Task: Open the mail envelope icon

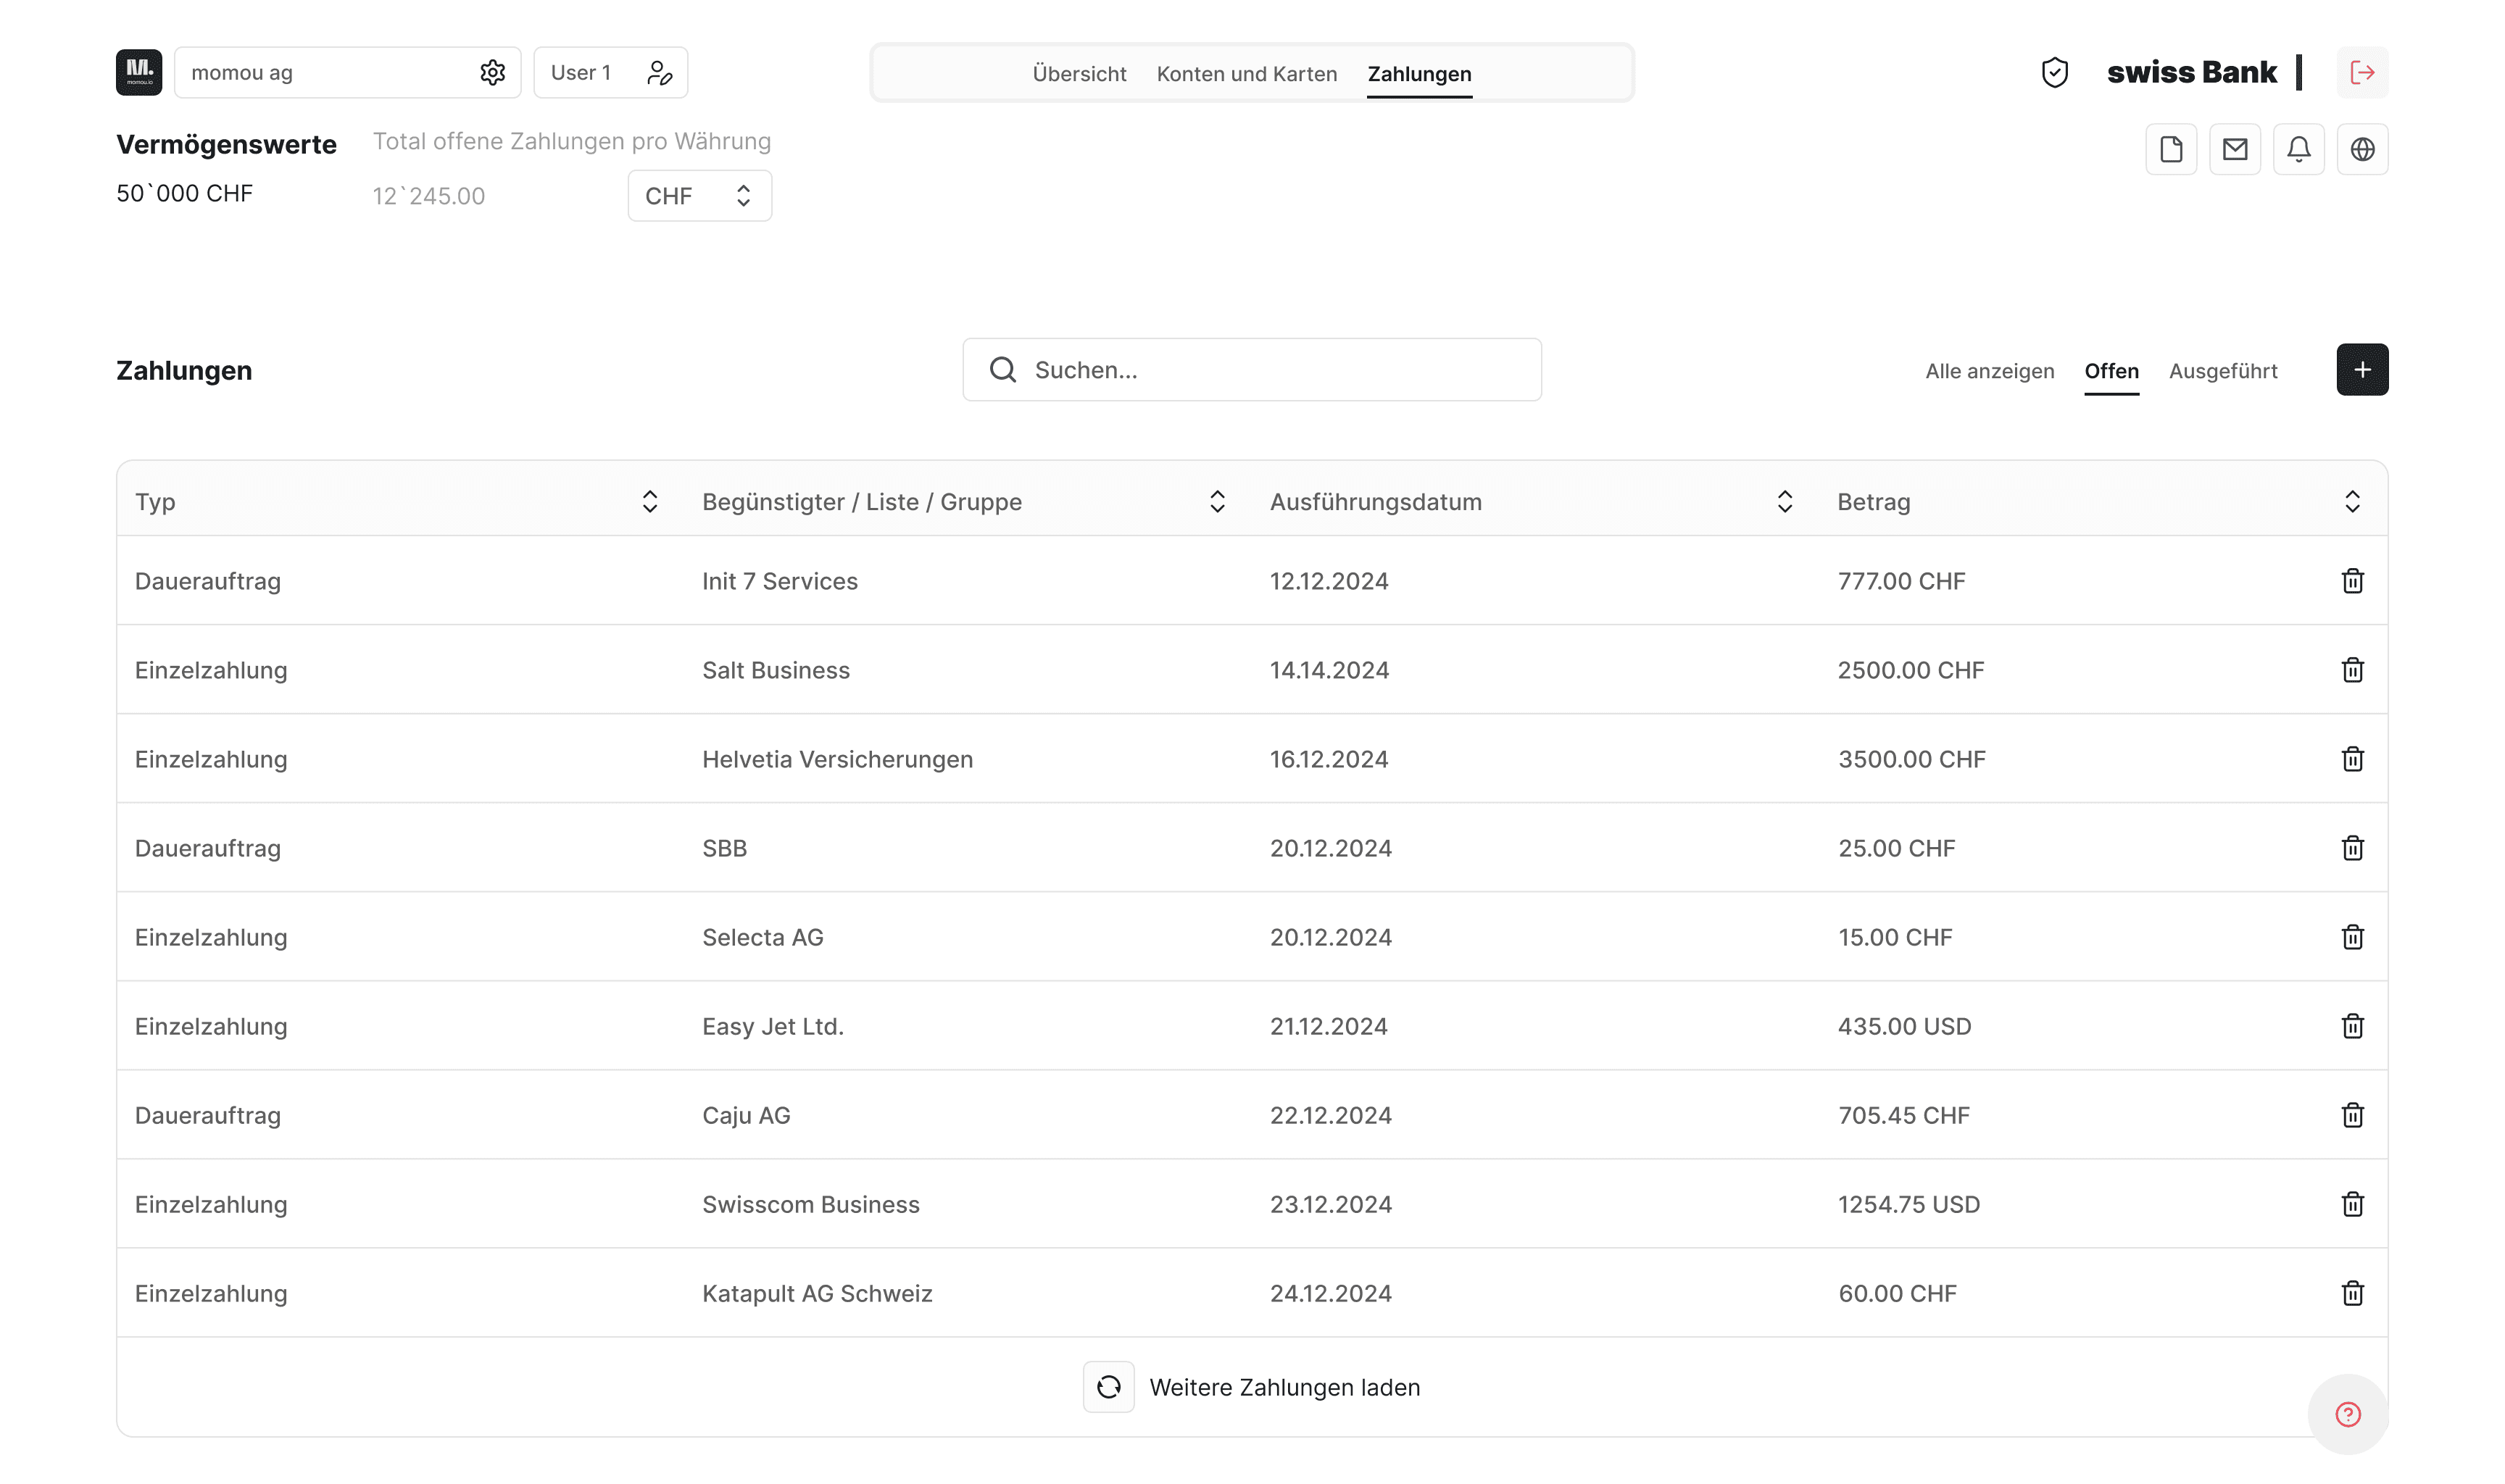Action: point(2234,149)
